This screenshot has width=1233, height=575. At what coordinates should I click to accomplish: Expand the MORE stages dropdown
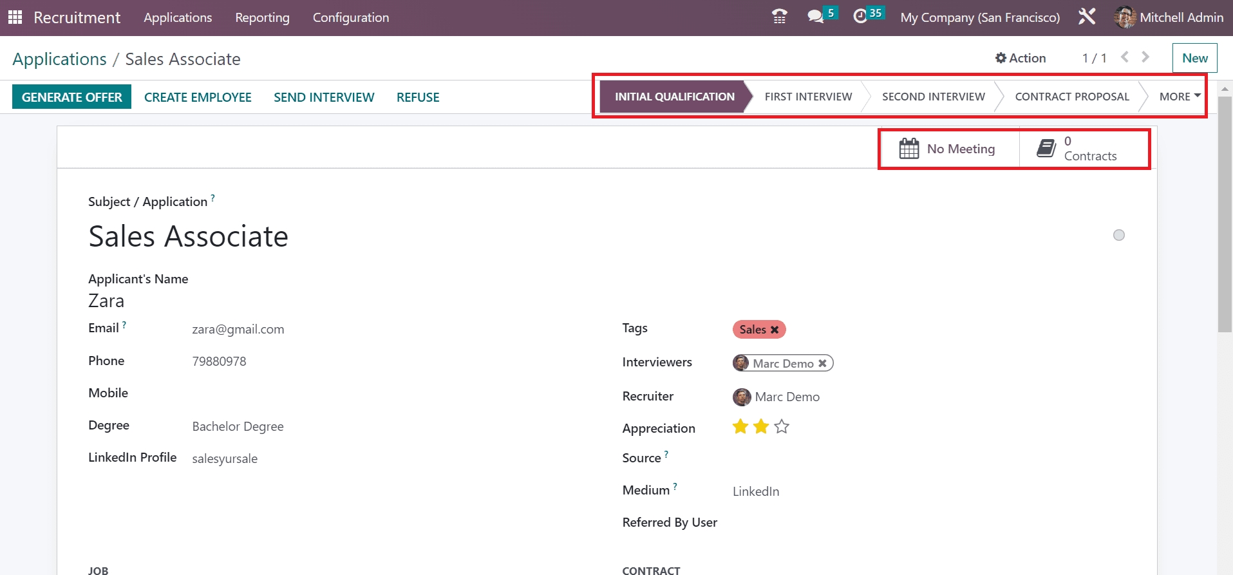[x=1179, y=97]
